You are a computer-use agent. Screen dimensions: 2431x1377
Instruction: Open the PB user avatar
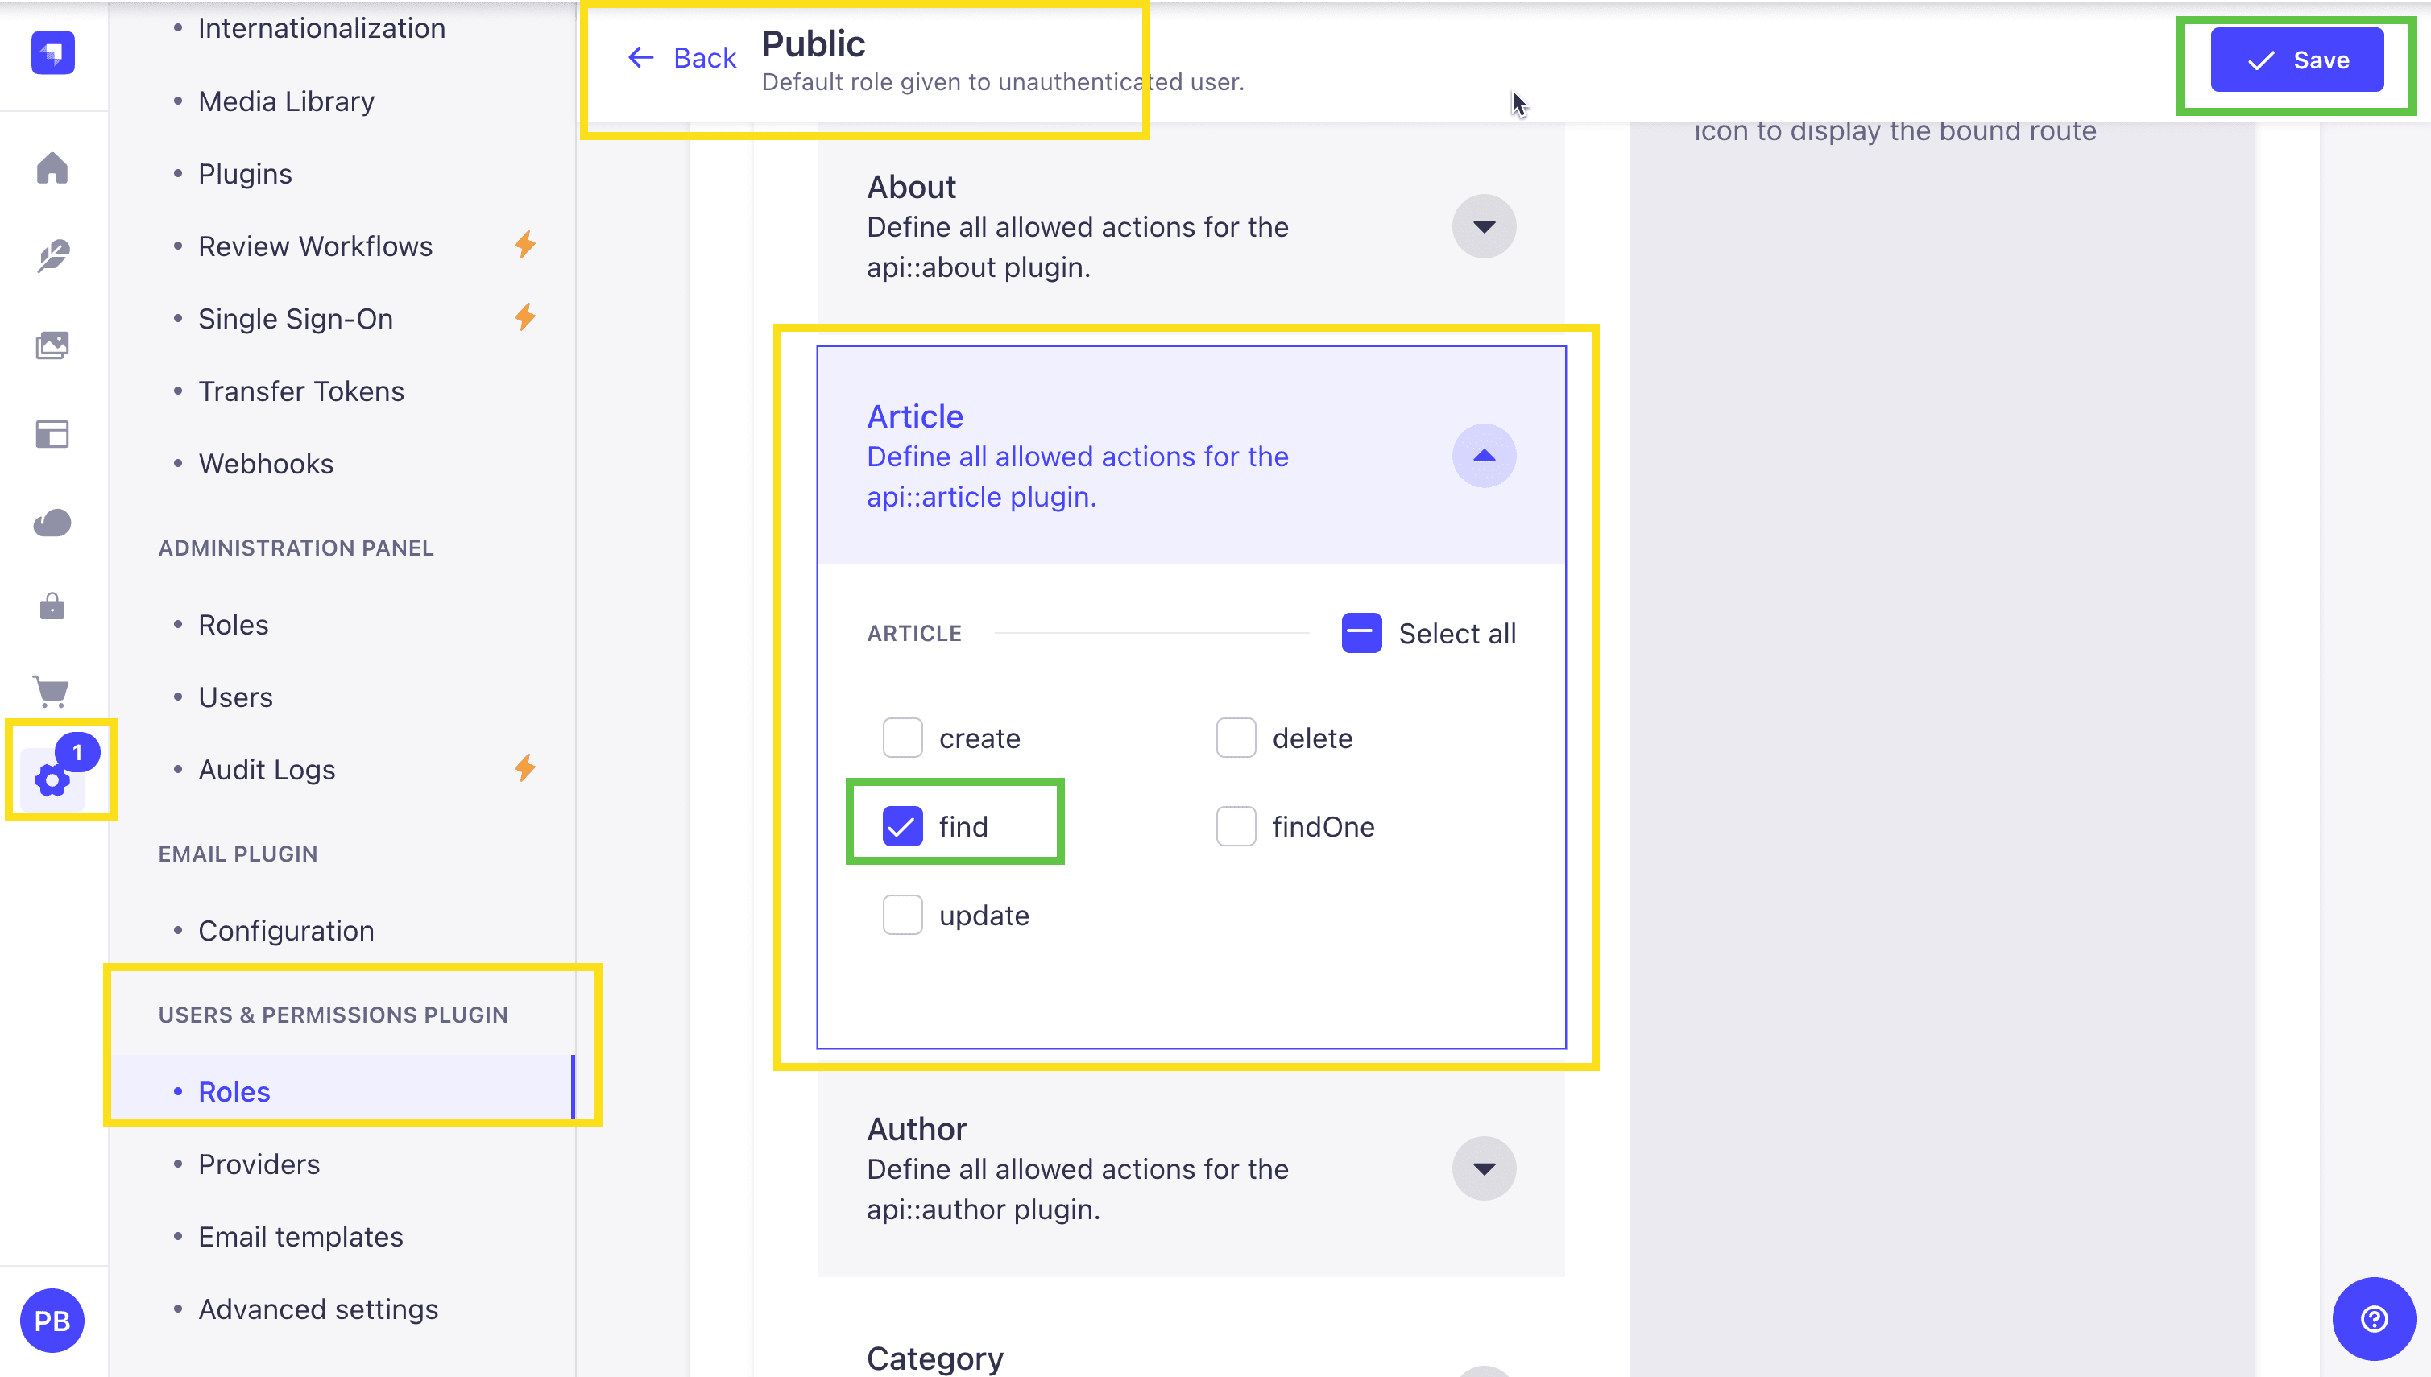point(52,1321)
